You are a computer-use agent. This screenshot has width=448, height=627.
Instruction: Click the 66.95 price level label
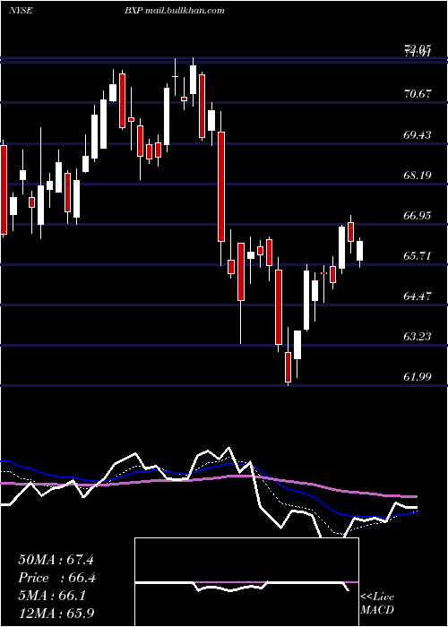pyautogui.click(x=418, y=216)
